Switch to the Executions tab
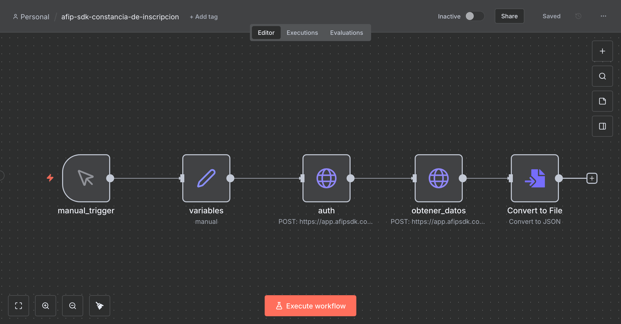The height and width of the screenshot is (324, 621). (302, 33)
